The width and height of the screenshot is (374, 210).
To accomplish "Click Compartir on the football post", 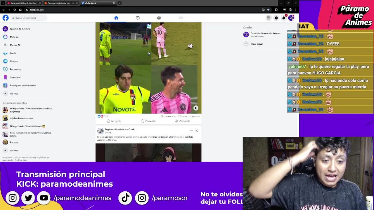I will (x=183, y=121).
